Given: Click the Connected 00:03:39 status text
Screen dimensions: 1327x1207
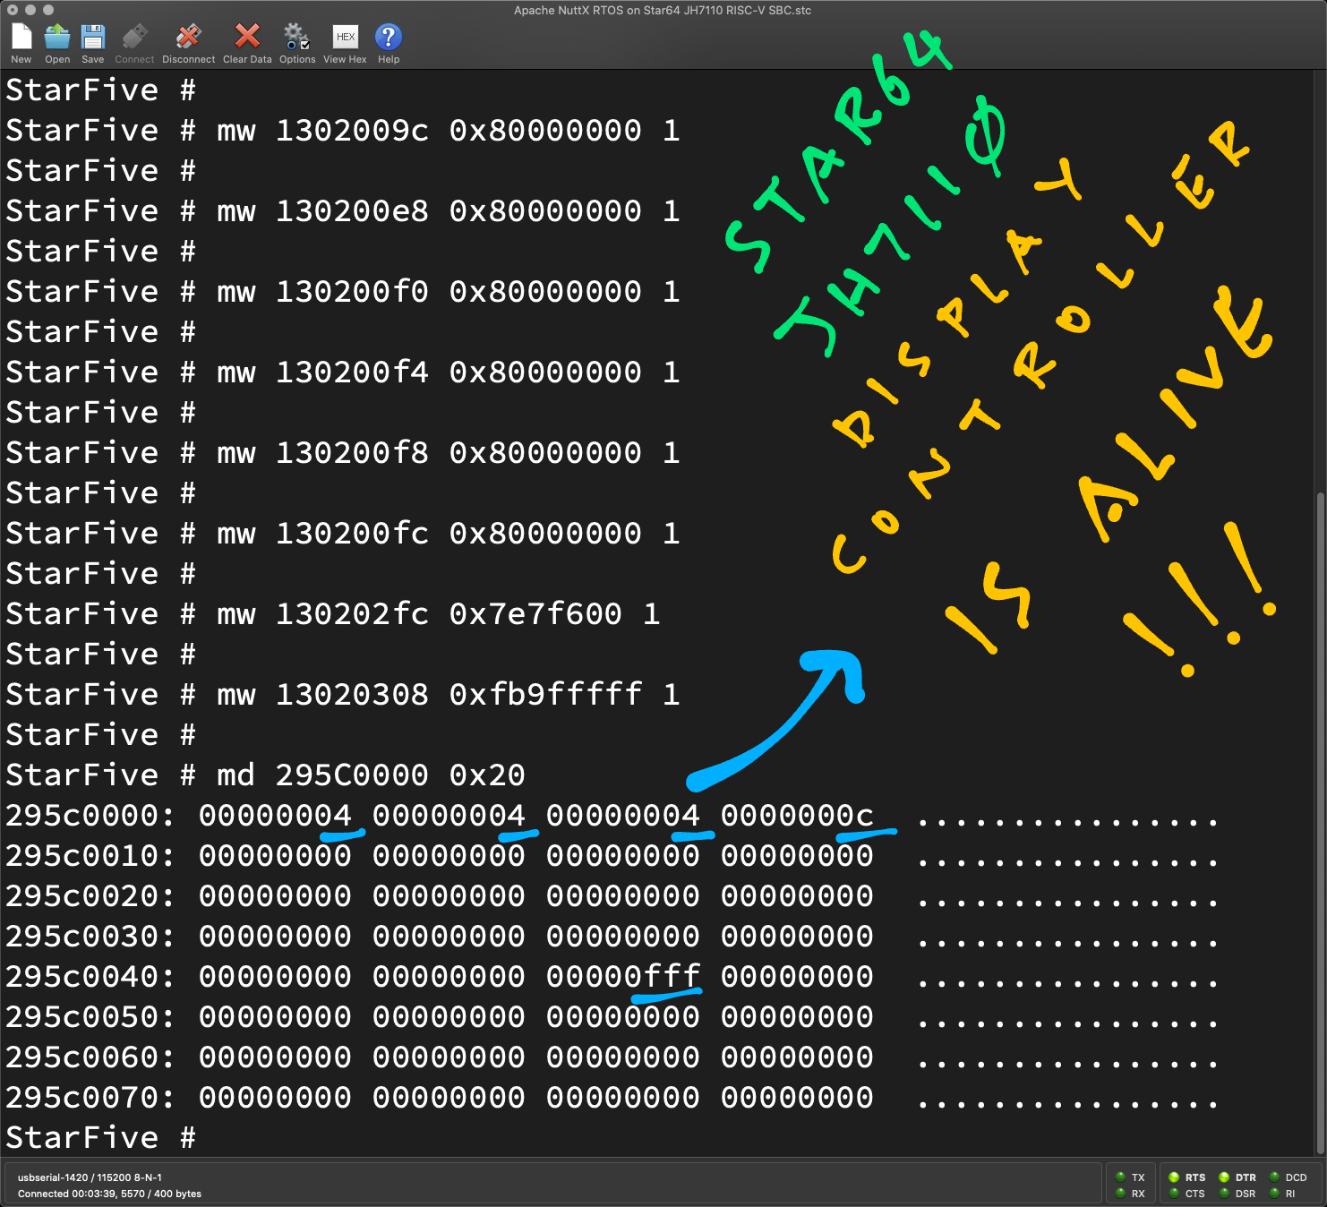Looking at the screenshot, I should [109, 1194].
